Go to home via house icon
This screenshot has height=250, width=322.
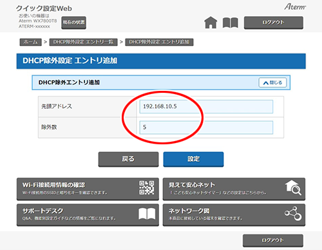tap(211, 23)
